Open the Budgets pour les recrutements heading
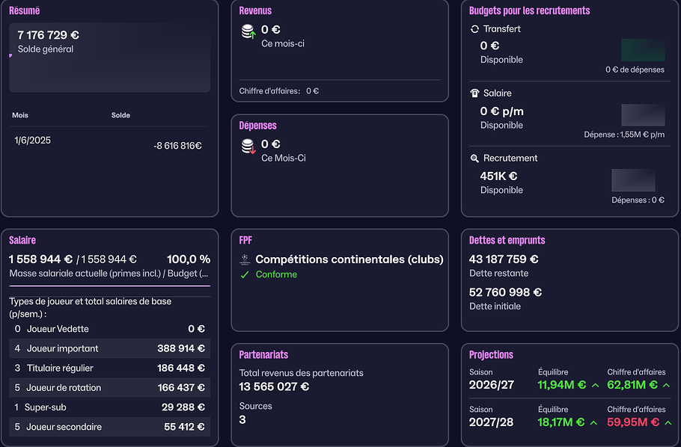 pos(529,11)
